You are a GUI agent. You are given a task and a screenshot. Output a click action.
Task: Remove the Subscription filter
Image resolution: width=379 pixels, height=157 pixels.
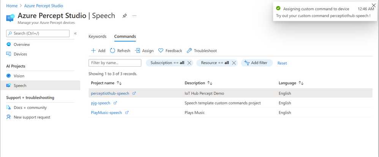[189, 63]
